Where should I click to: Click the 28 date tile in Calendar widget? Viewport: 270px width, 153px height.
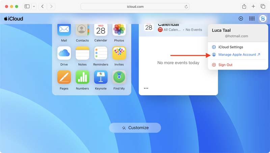[x=149, y=28]
